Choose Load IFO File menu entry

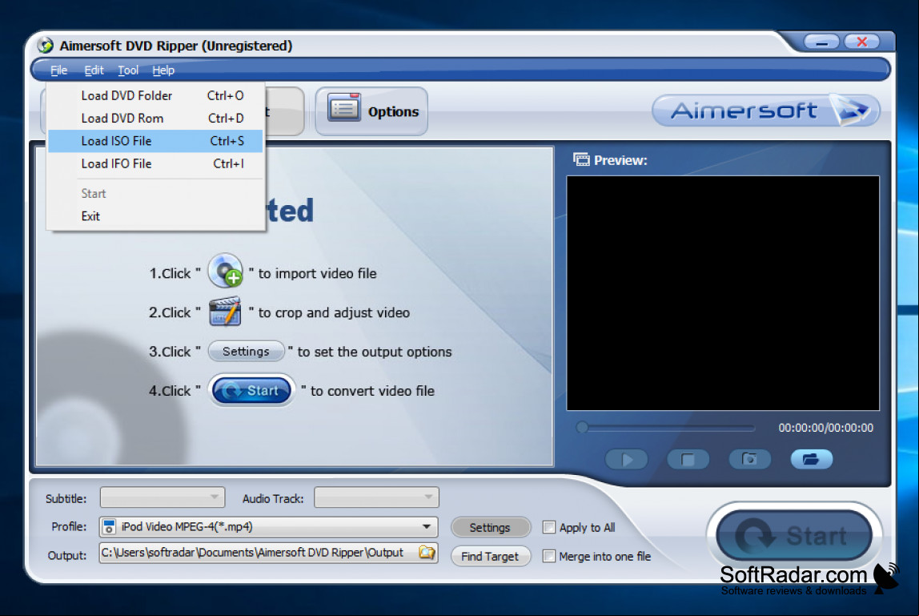tap(155, 163)
